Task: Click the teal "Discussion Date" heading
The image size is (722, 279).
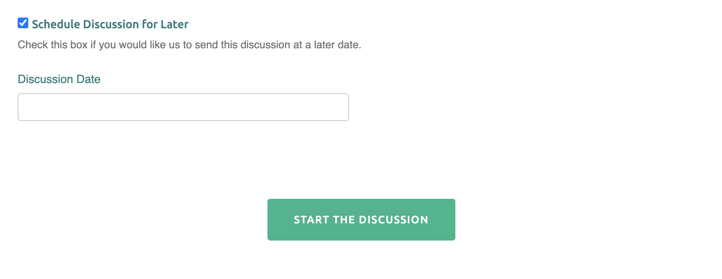Action: click(59, 79)
